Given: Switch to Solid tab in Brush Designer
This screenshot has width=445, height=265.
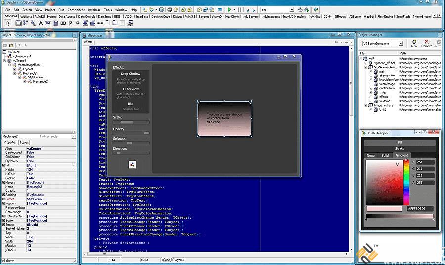Looking at the screenshot, I should pos(385,155).
